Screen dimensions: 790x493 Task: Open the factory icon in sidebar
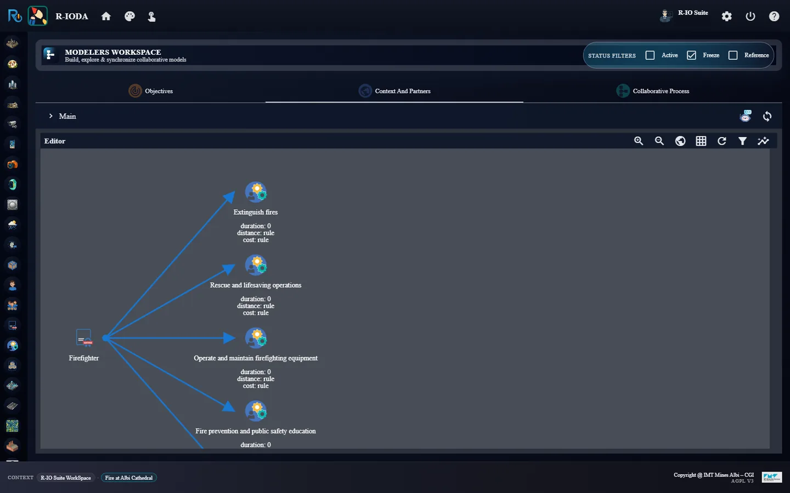pos(13,446)
